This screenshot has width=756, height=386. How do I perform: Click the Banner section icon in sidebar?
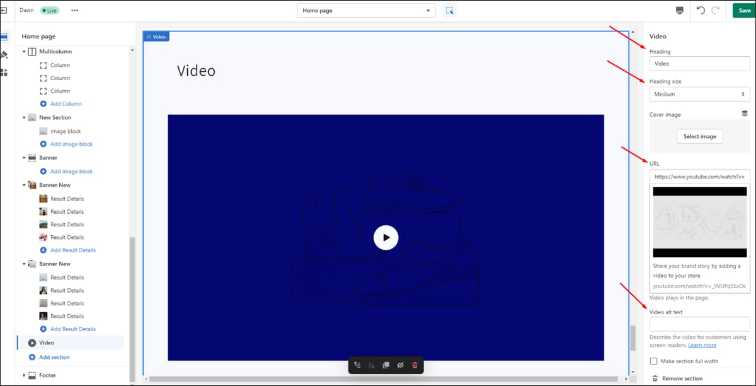point(32,158)
